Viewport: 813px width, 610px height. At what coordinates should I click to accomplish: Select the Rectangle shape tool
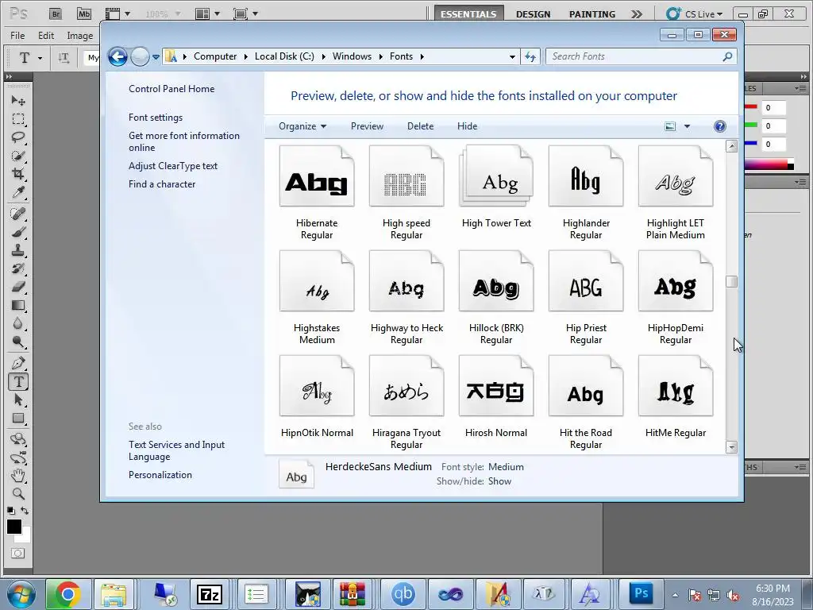[x=18, y=418]
